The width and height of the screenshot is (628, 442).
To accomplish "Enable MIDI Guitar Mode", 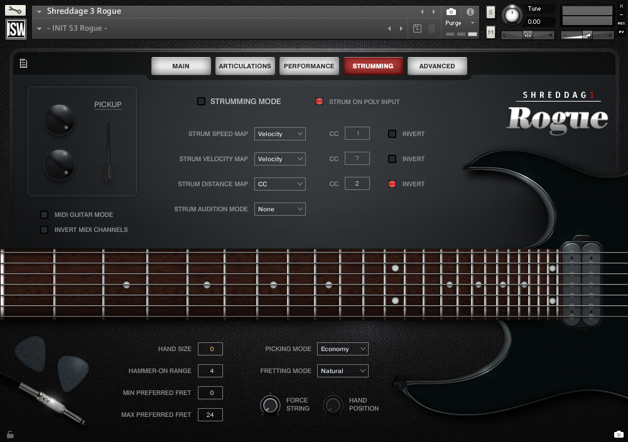I will coord(44,214).
